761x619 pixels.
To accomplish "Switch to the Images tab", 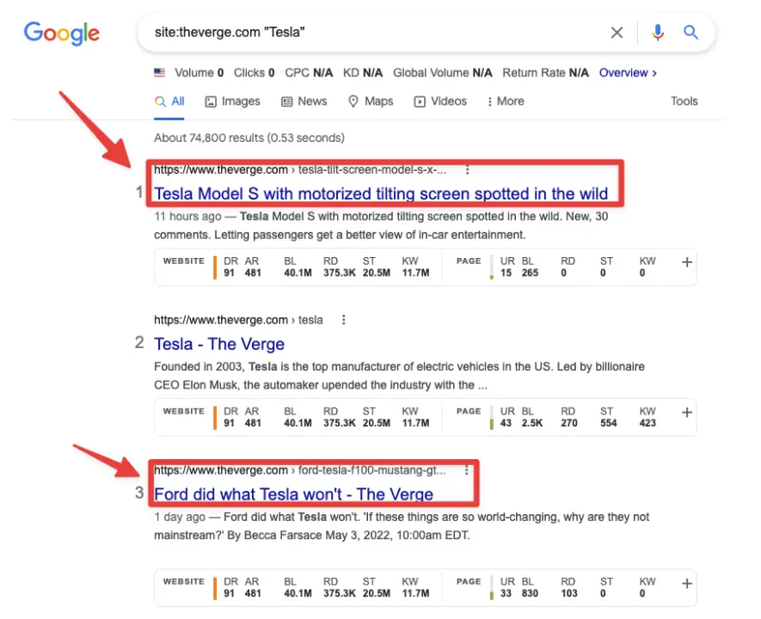I will tap(232, 101).
